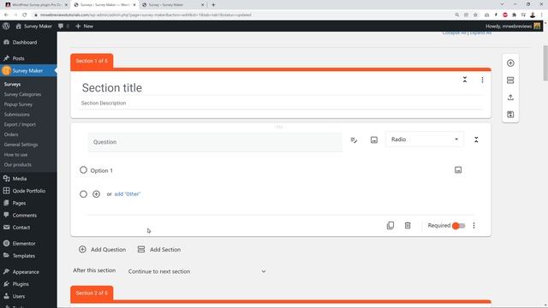Open the Section 1 three-dot options menu
Screen dimensions: 548x308
482,80
